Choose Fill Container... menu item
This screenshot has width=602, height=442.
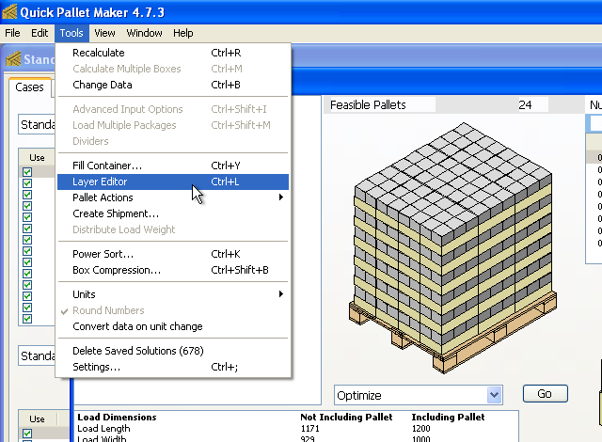click(173, 166)
